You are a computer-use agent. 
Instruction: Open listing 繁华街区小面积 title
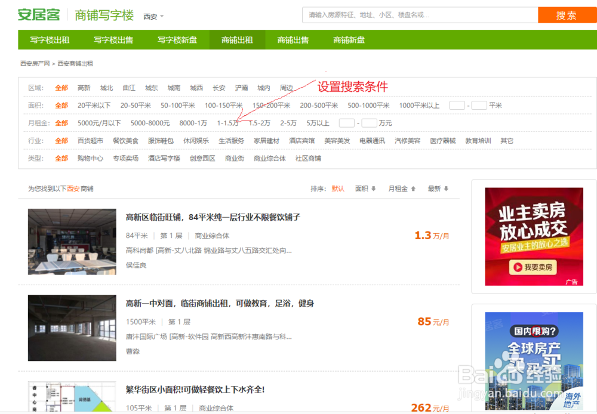pos(195,390)
